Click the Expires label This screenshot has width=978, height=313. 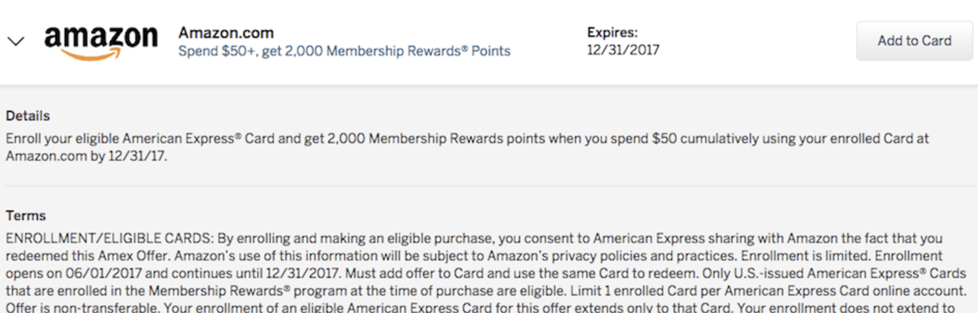click(x=612, y=33)
